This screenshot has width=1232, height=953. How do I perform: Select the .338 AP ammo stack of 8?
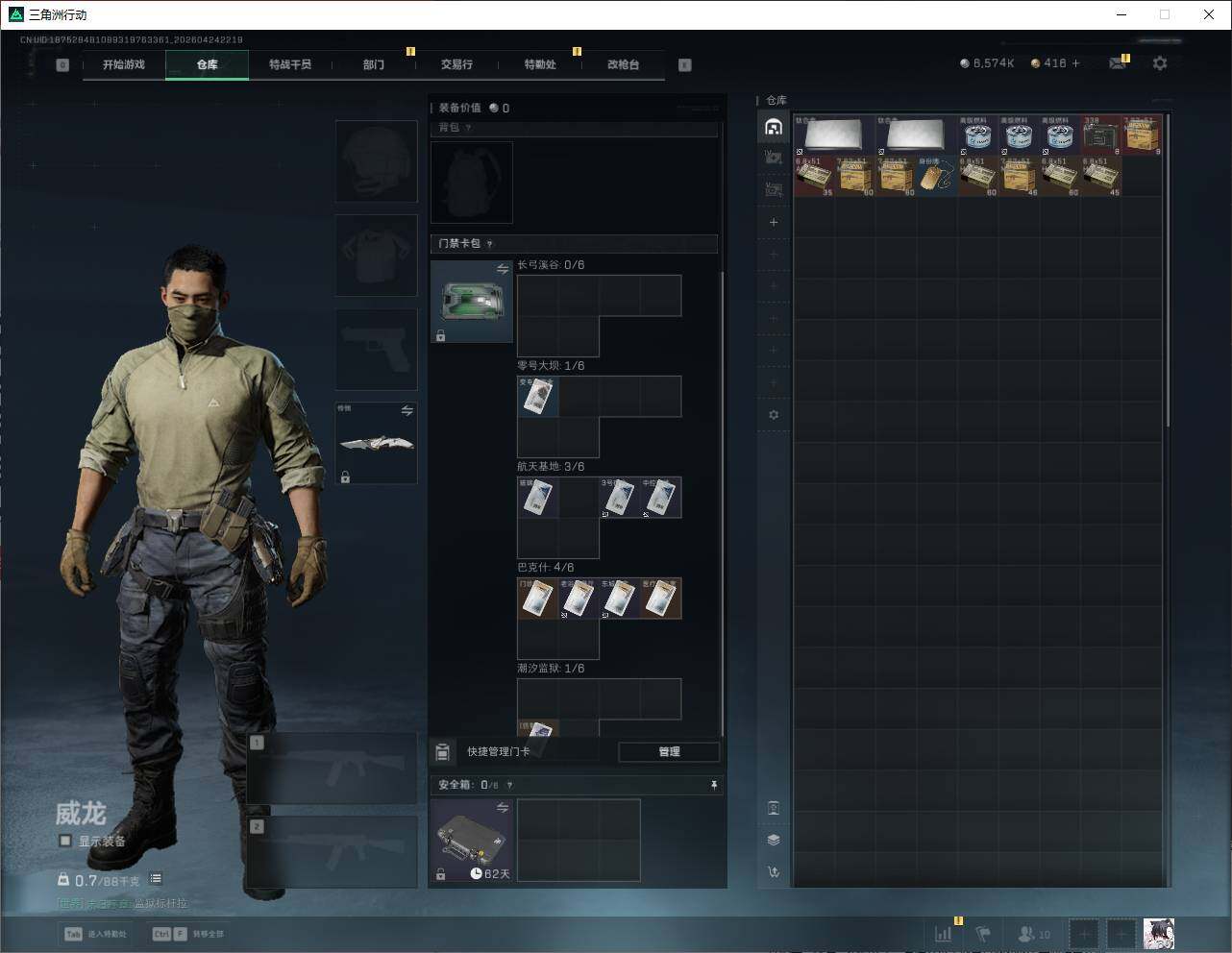point(1101,135)
